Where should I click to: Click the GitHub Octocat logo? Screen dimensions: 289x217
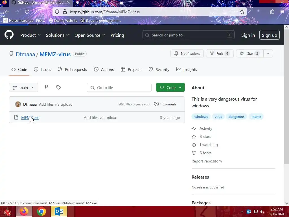9,35
